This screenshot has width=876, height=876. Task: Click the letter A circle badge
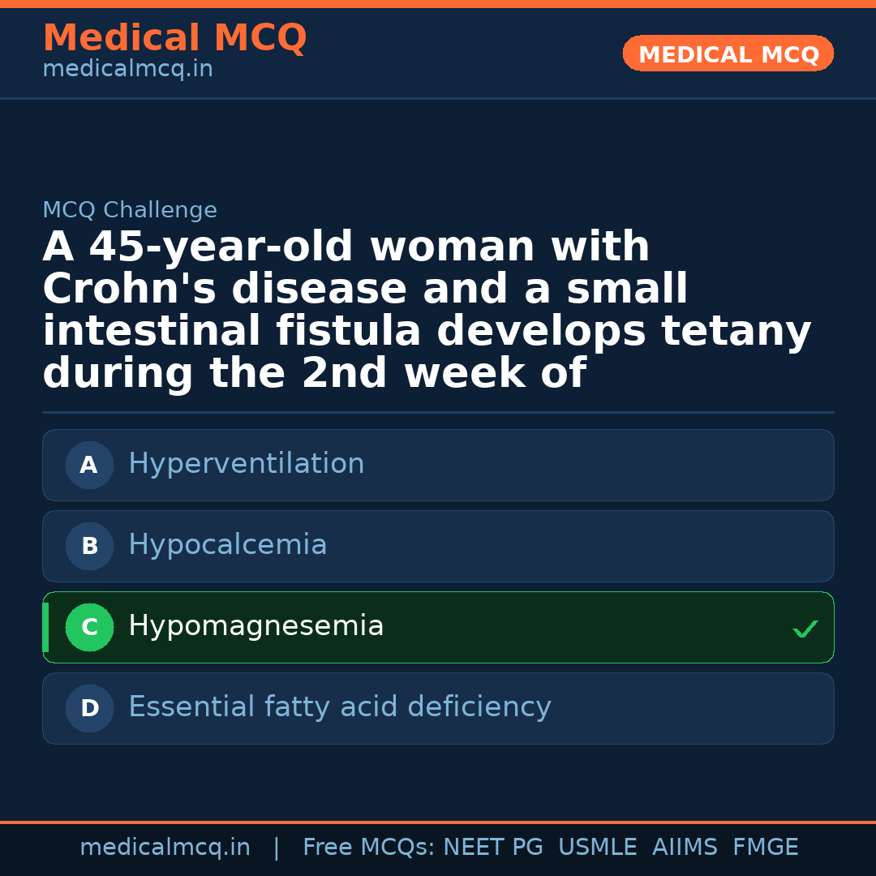click(x=89, y=465)
